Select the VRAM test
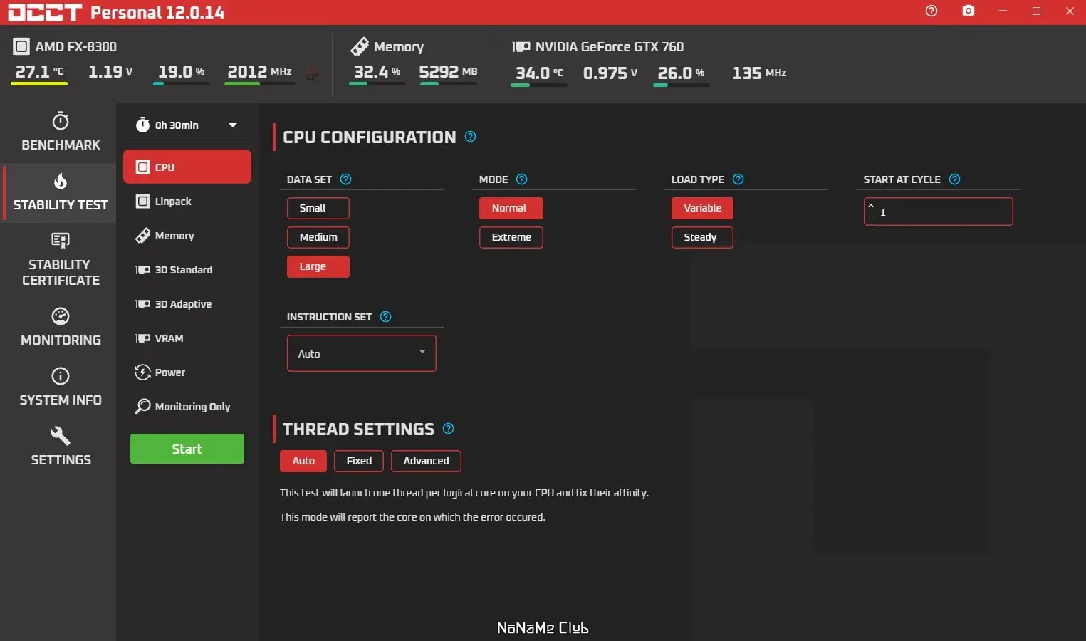 coord(187,338)
